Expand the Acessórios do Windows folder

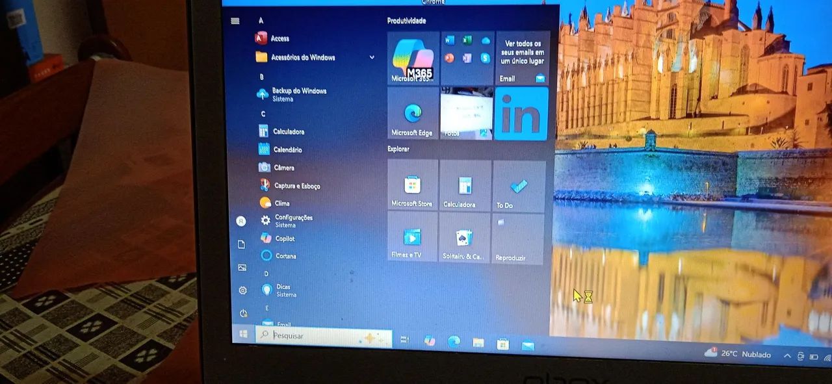tap(315, 57)
